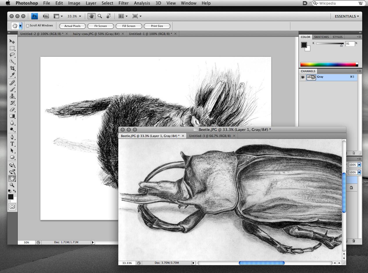Open the ESSENTIALS workspace dropdown

coord(346,16)
